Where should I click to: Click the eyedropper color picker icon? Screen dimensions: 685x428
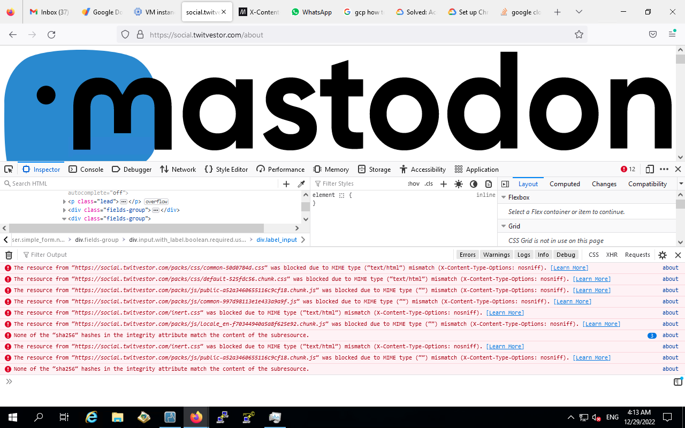[x=301, y=184]
